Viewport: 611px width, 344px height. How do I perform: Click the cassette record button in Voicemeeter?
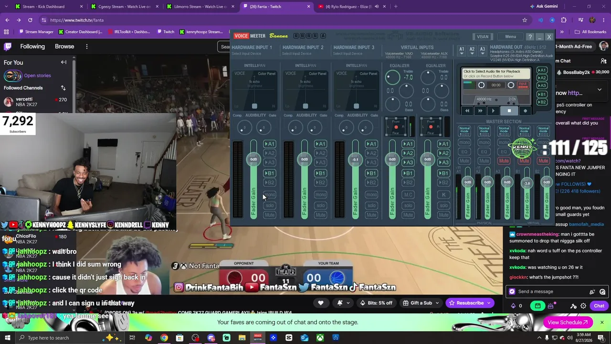525,111
